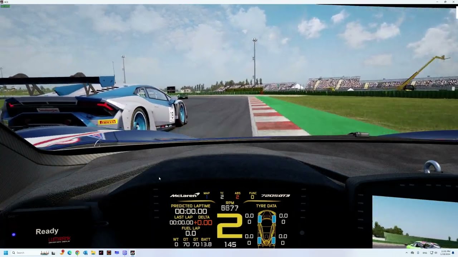Minimize the AC2 game window
The height and width of the screenshot is (257, 458).
tap(437, 2)
